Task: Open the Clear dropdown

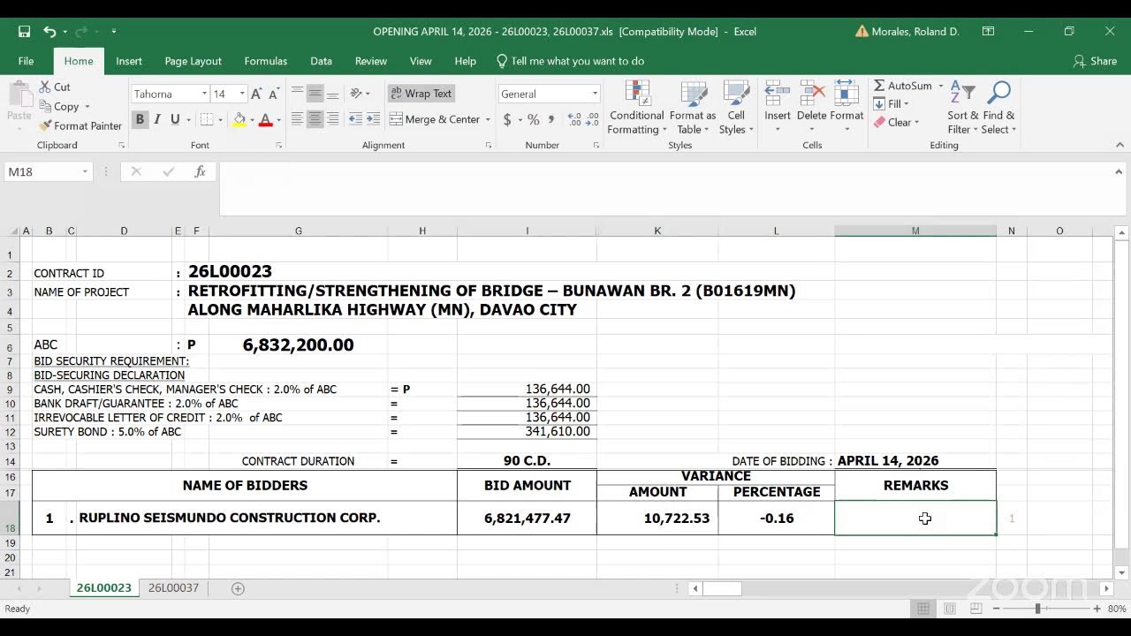Action: pyautogui.click(x=898, y=123)
